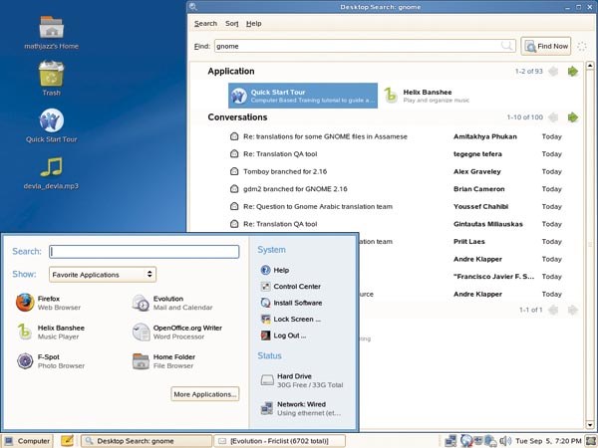Open mathjazz's Home desktop icon

pos(52,33)
